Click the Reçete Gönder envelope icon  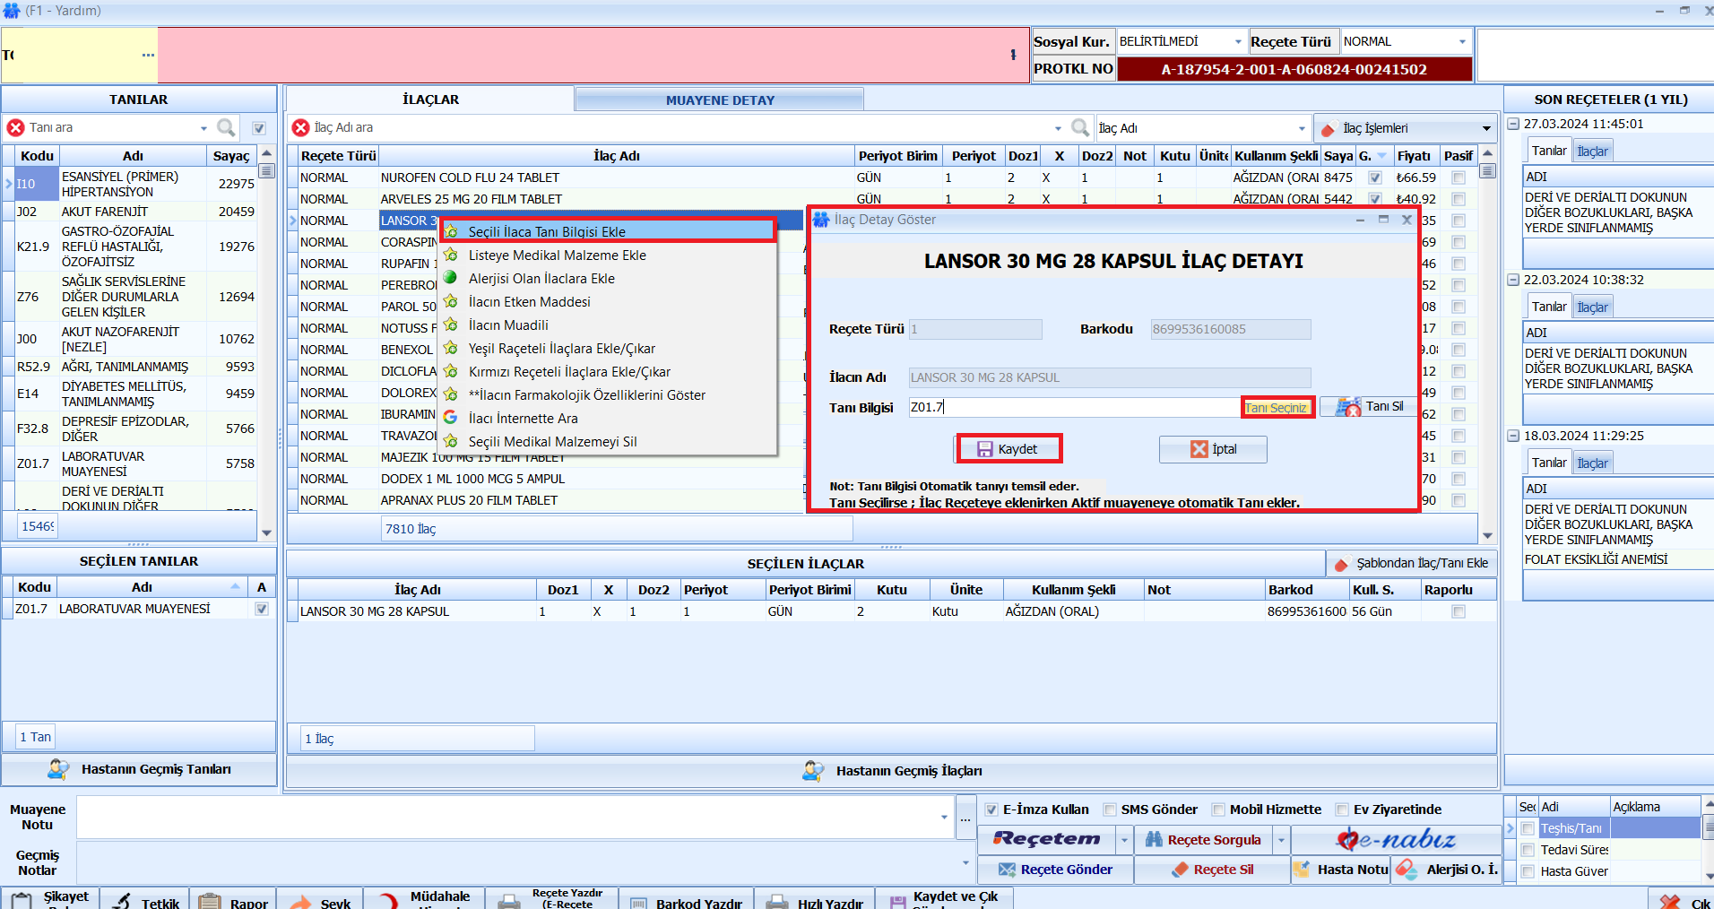point(1007,870)
